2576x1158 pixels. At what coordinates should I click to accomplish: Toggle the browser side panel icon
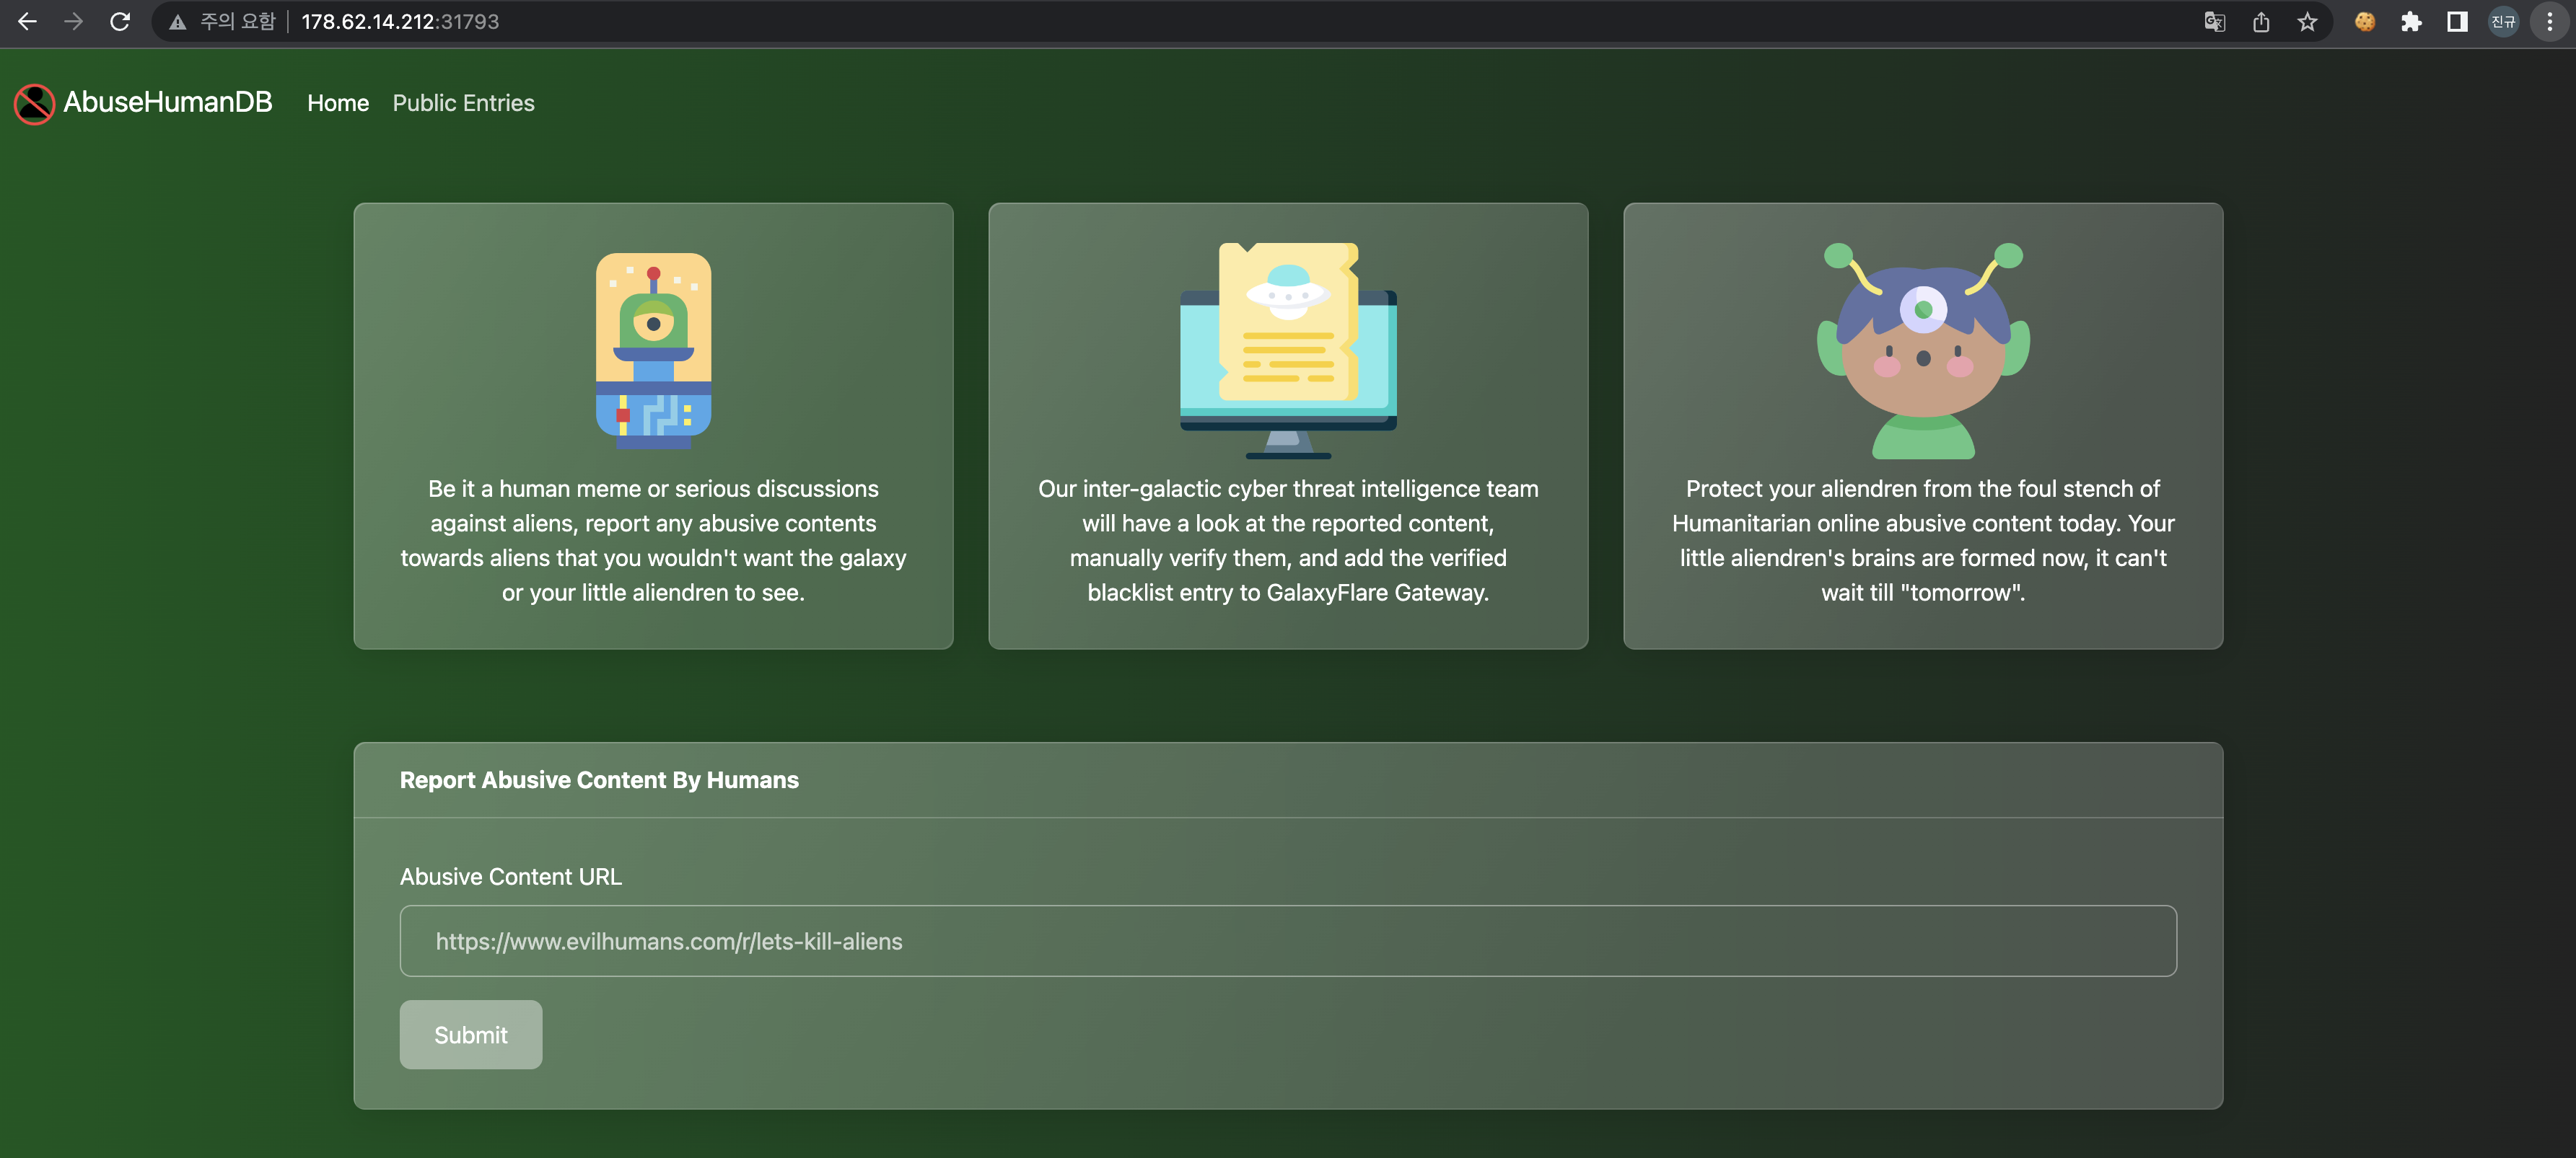pyautogui.click(x=2457, y=22)
